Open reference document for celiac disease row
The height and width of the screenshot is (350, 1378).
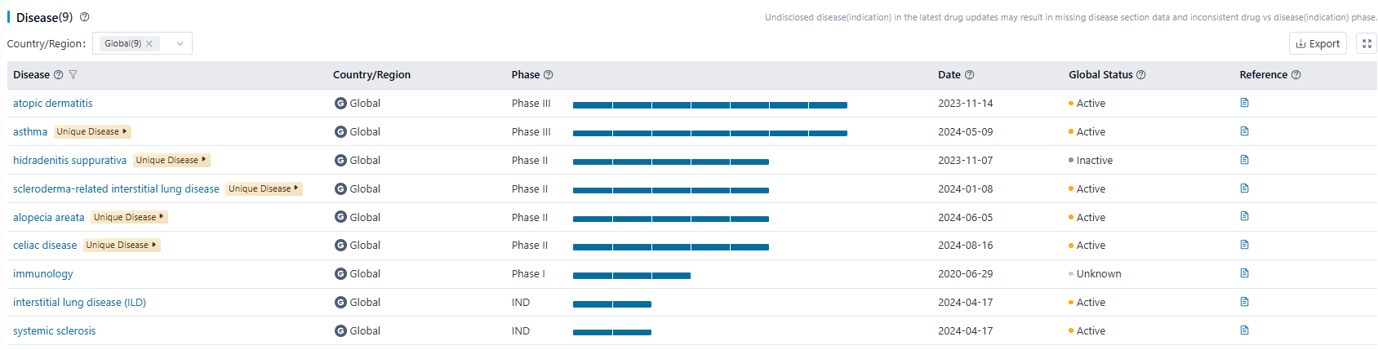[1244, 245]
